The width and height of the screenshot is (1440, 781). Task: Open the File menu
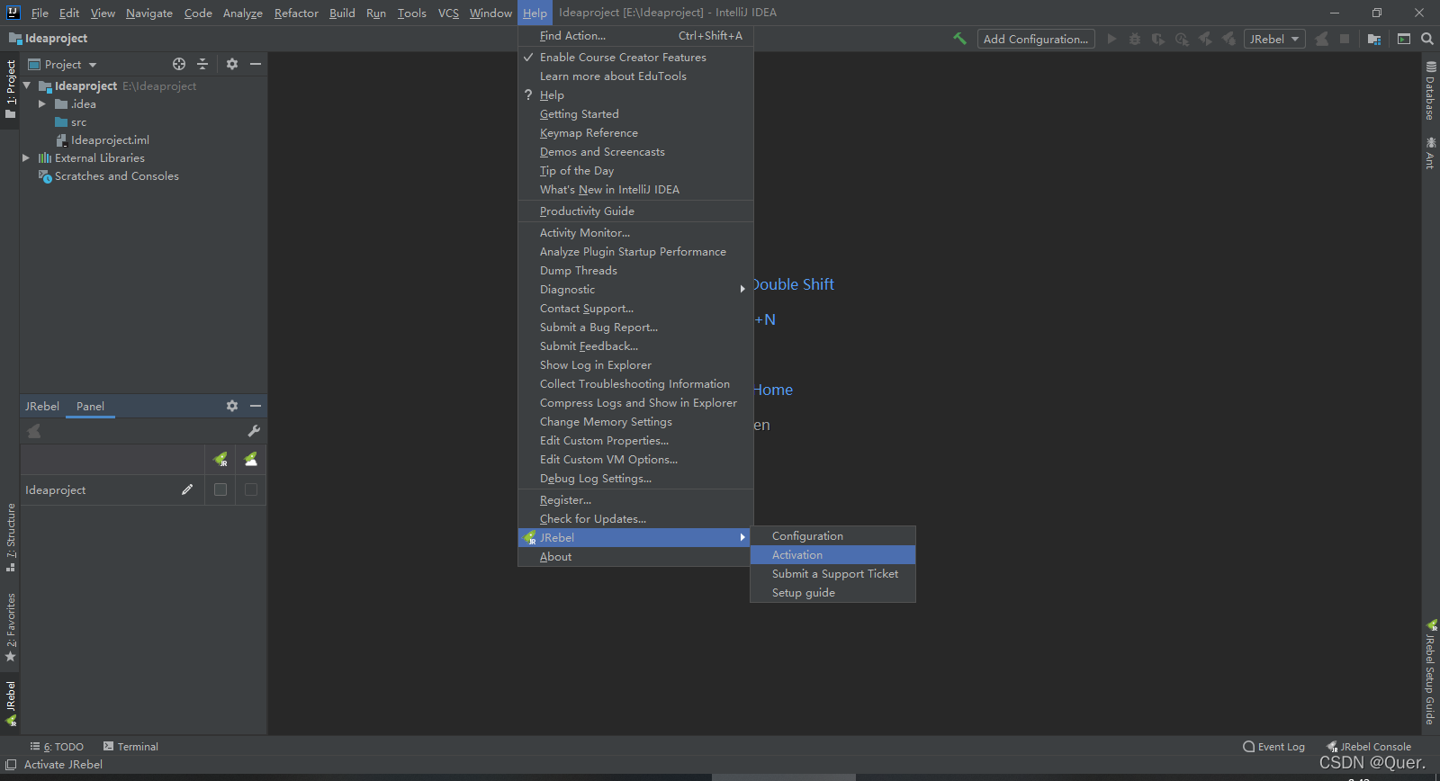(40, 13)
